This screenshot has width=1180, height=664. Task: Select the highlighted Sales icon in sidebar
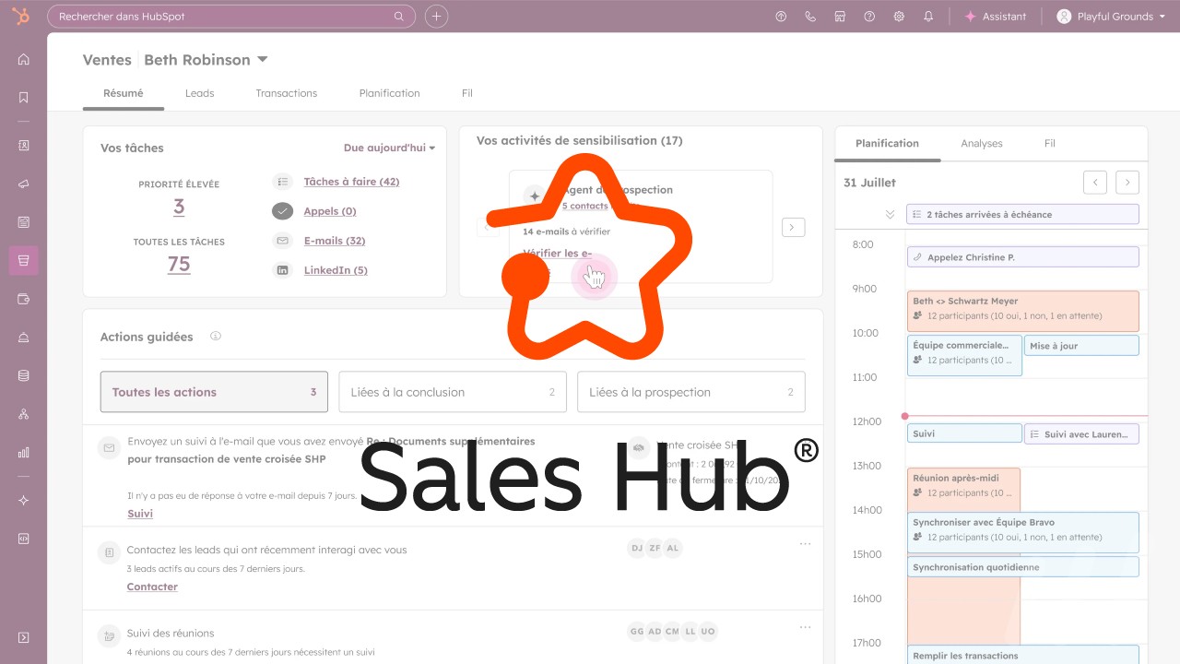[x=23, y=260]
